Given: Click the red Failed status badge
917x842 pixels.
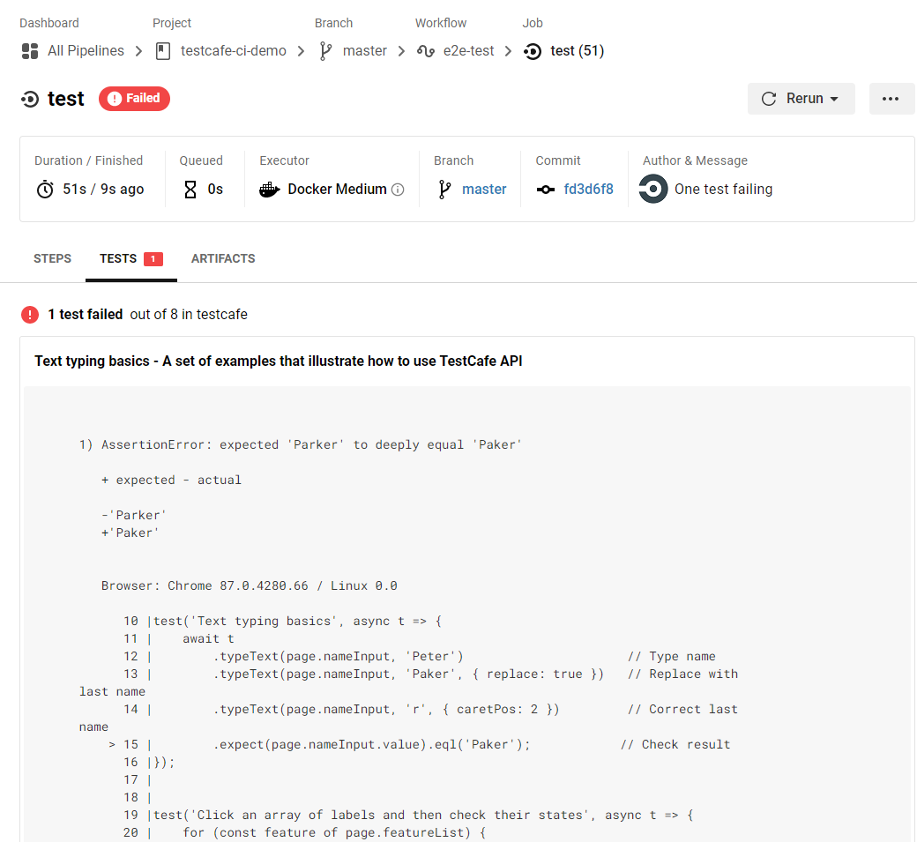Looking at the screenshot, I should (134, 99).
